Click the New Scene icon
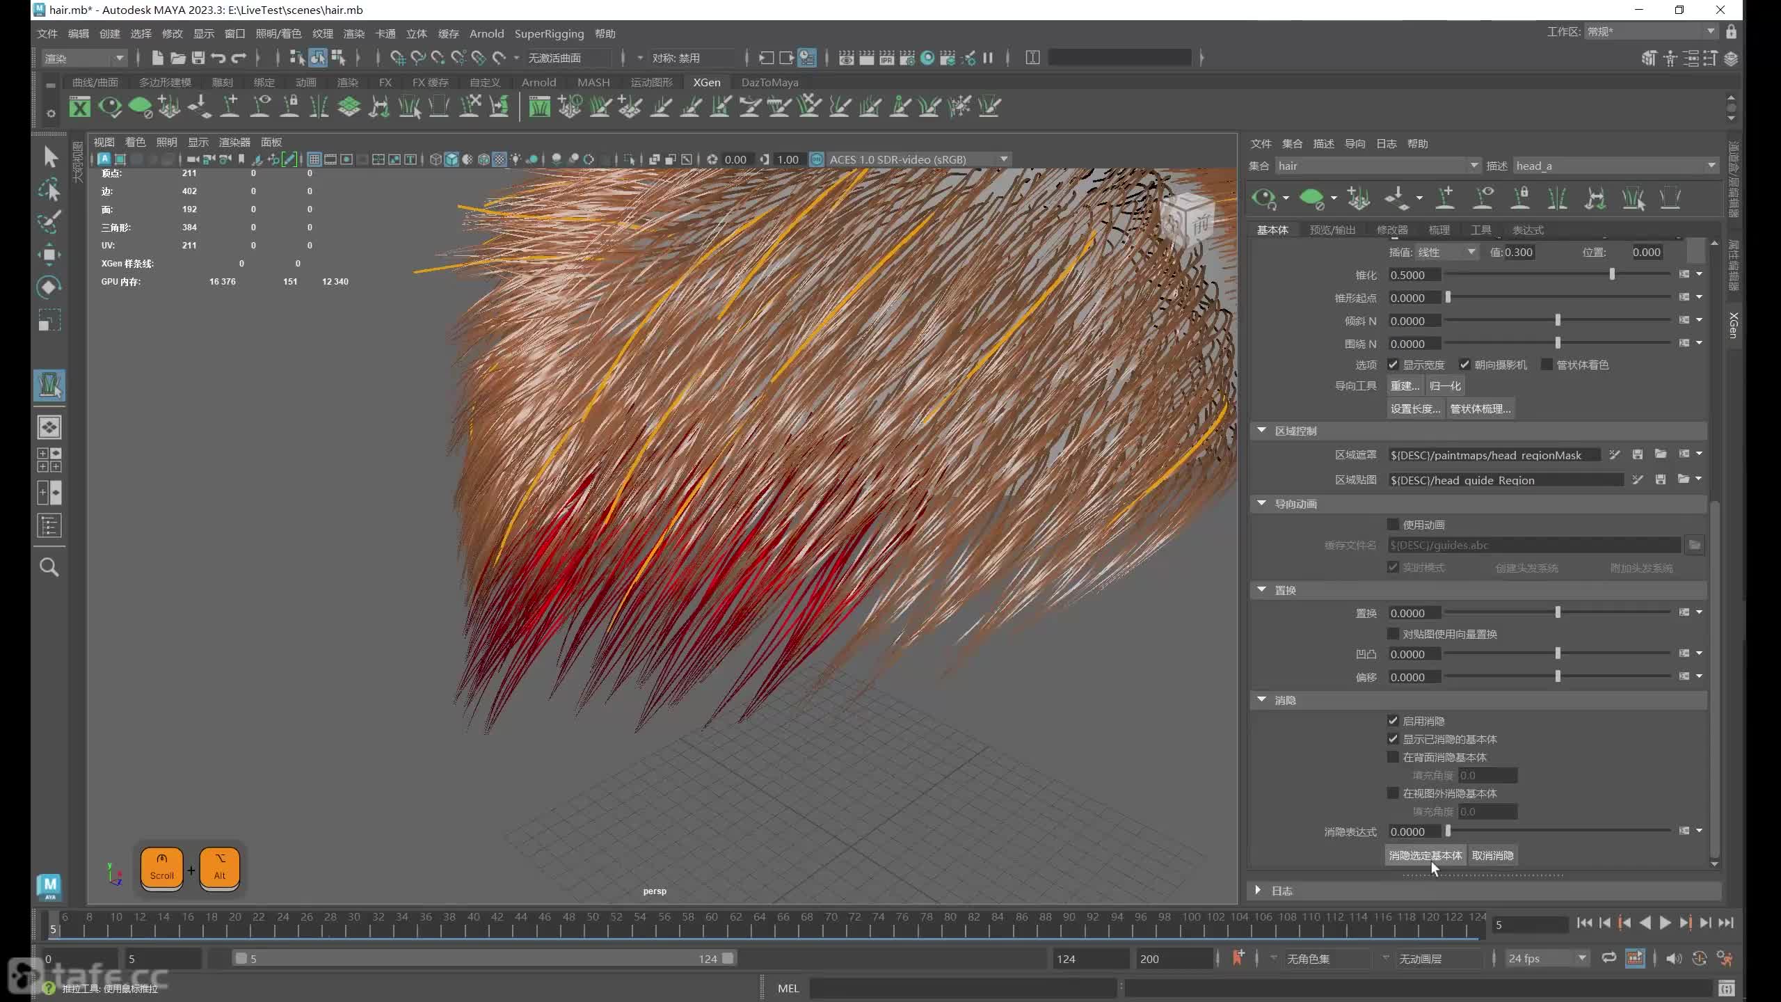Image resolution: width=1781 pixels, height=1002 pixels. click(158, 58)
